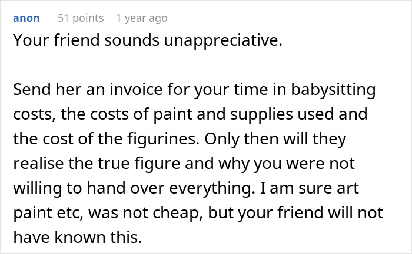Open the '1 year ago' timestamp permalink
Viewport: 412px width, 254px height.
(x=141, y=18)
